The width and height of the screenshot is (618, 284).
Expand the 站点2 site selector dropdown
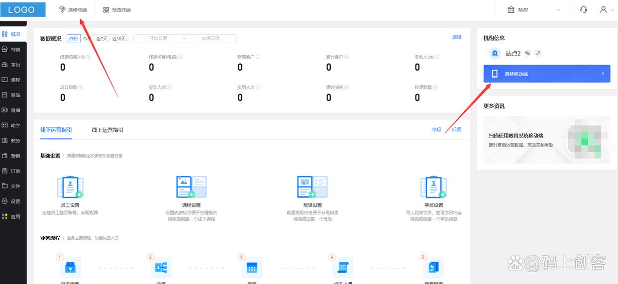(533, 10)
